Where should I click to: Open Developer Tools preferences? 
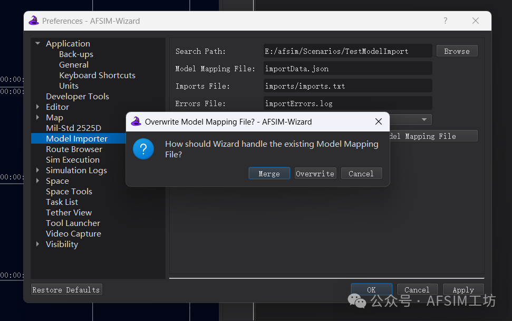coord(78,96)
